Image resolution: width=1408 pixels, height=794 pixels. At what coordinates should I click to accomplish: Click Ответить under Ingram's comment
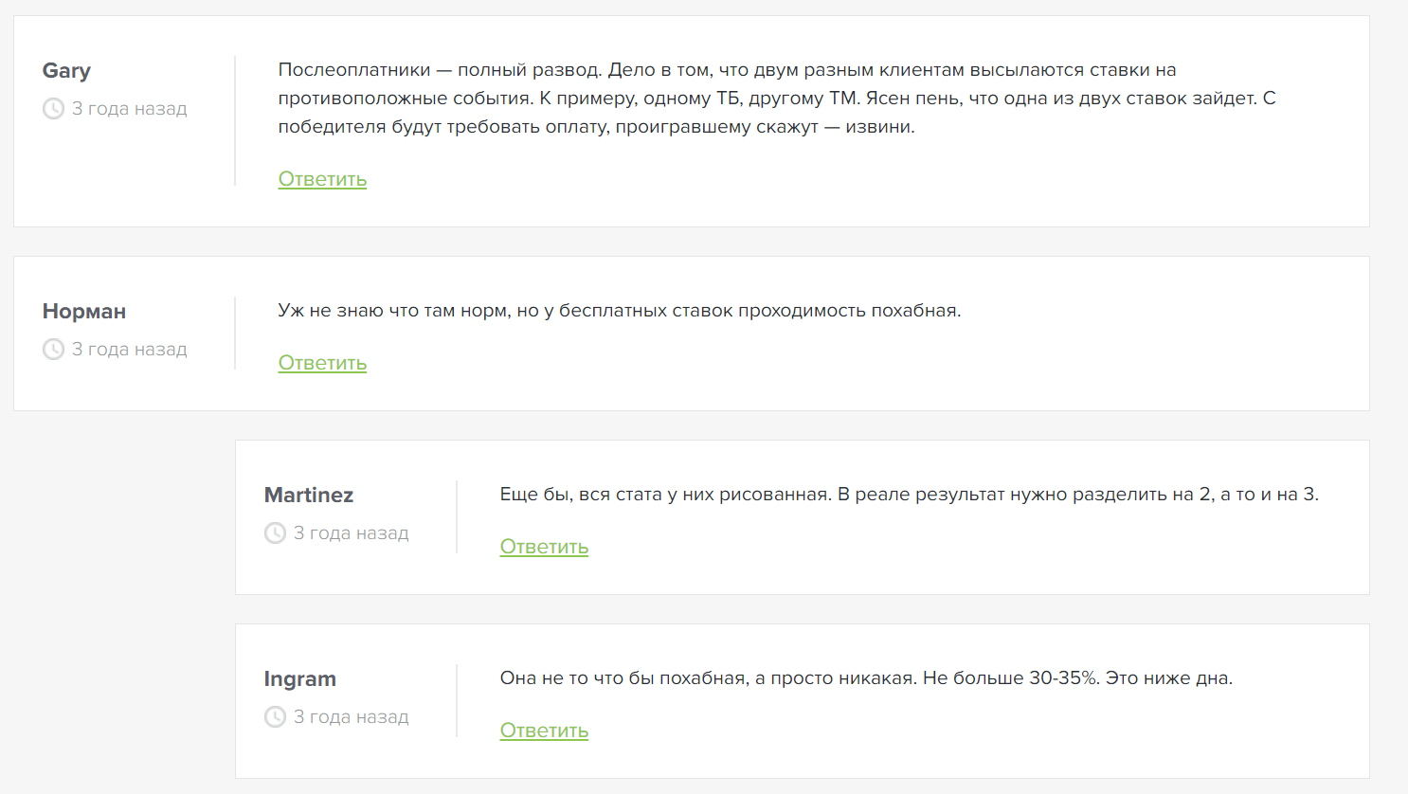544,731
